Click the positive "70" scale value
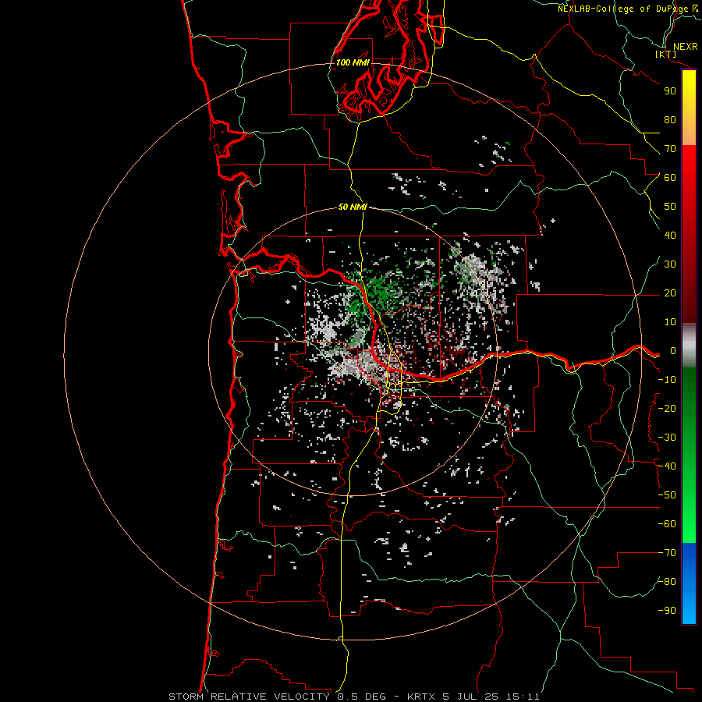The image size is (702, 702). point(670,149)
